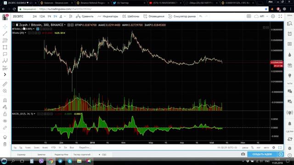The height and width of the screenshot is (165, 294).
Task: Open the pitchfork and Fibonacci tools
Action: [5, 40]
